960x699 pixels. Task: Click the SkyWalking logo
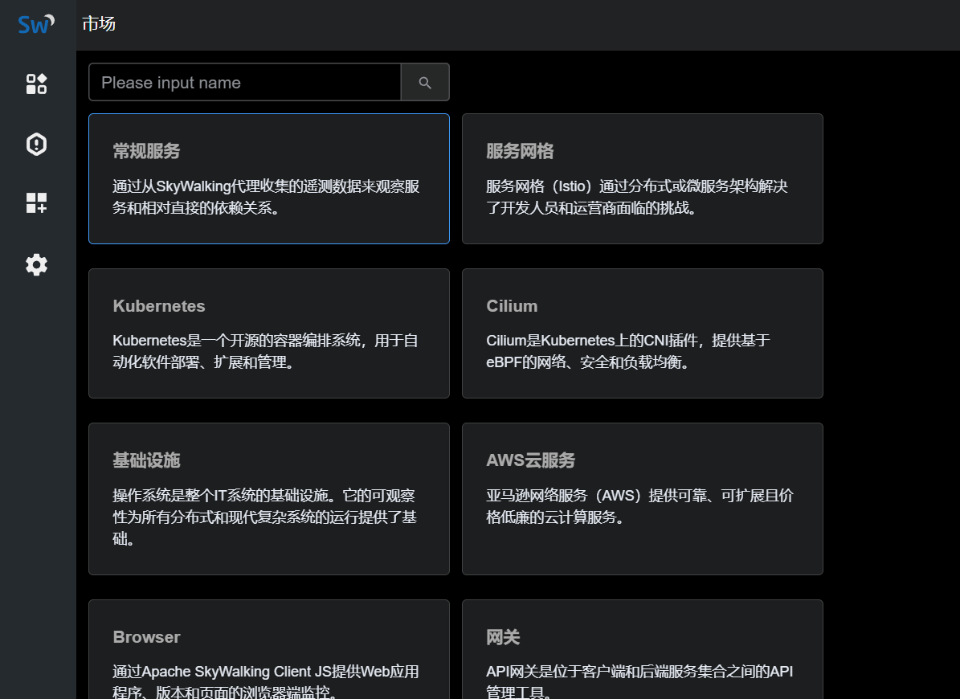click(x=36, y=24)
